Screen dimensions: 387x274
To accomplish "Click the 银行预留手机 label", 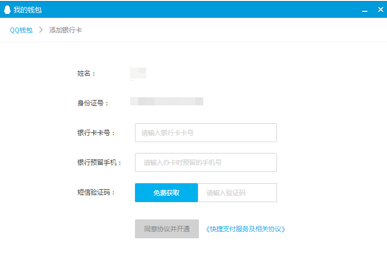I will 99,163.
